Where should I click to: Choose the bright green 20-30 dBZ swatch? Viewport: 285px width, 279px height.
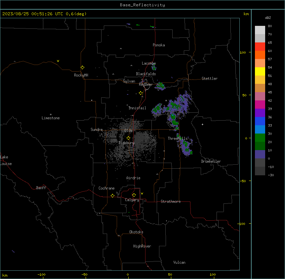(x=260, y=138)
